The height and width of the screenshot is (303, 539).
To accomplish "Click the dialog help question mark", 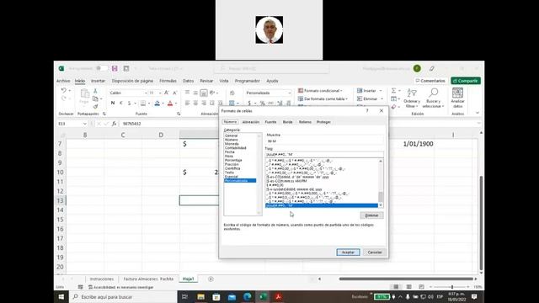I will pos(367,110).
